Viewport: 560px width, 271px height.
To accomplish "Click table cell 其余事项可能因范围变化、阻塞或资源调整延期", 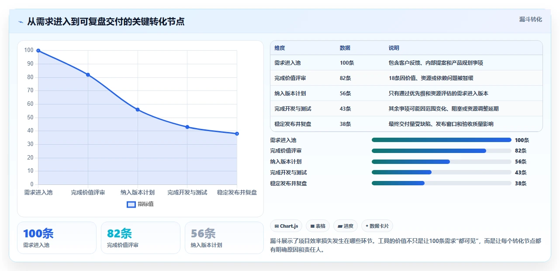I will (443, 109).
